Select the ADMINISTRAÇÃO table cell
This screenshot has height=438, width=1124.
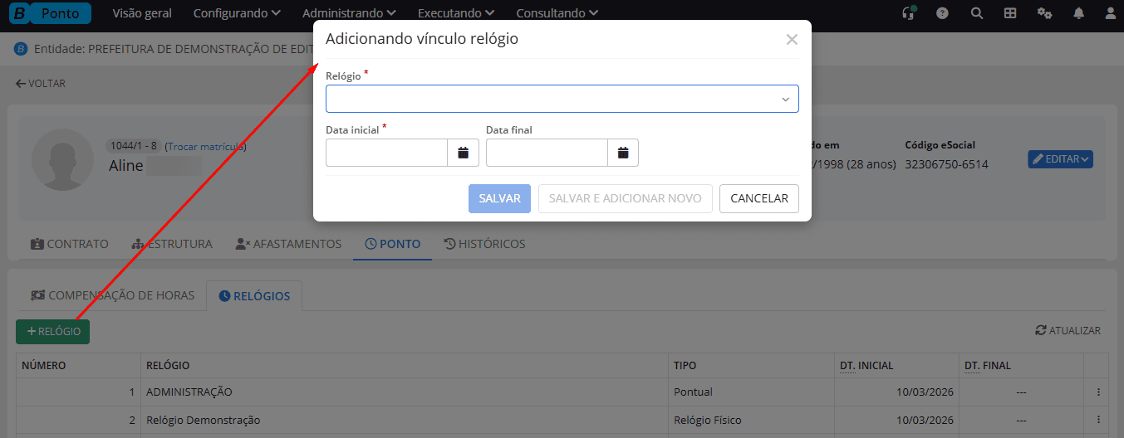(x=405, y=392)
